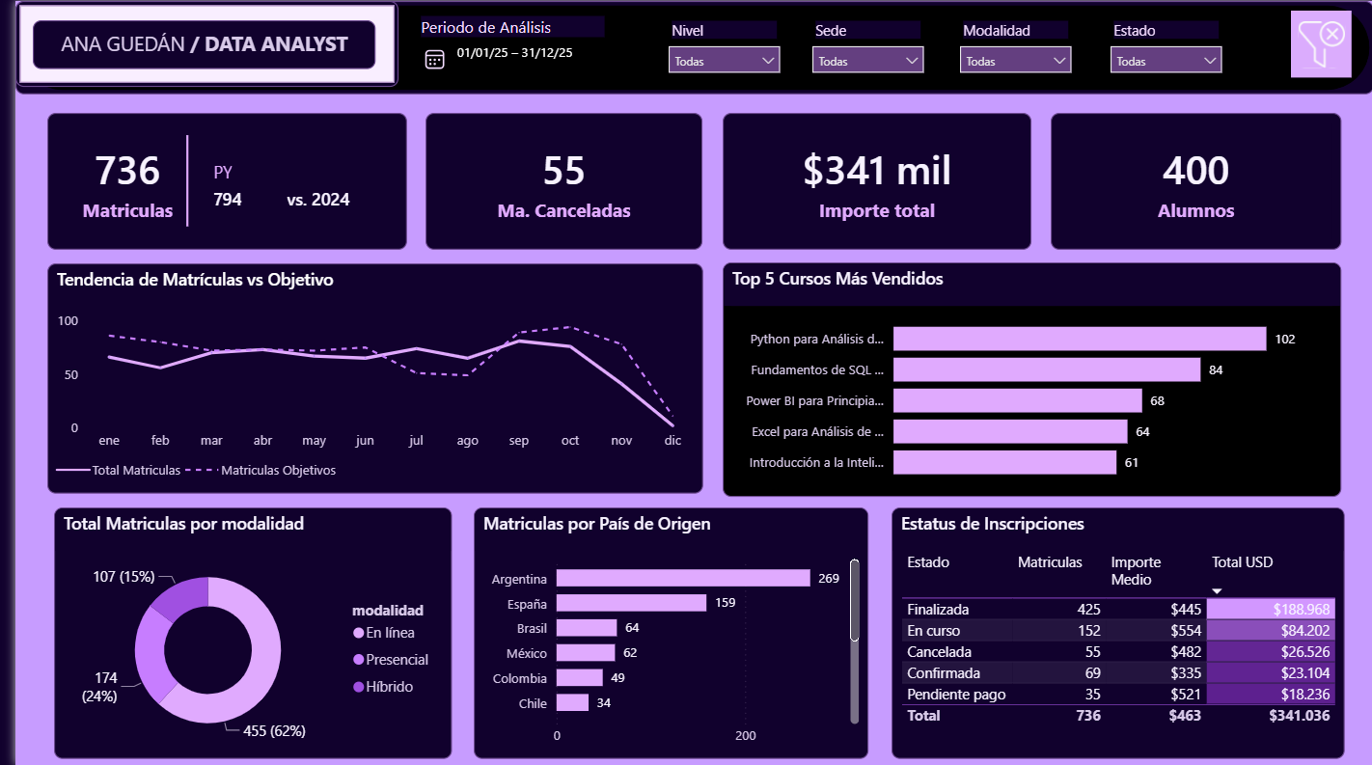Click the México bar
1372x765 pixels.
pyautogui.click(x=586, y=653)
